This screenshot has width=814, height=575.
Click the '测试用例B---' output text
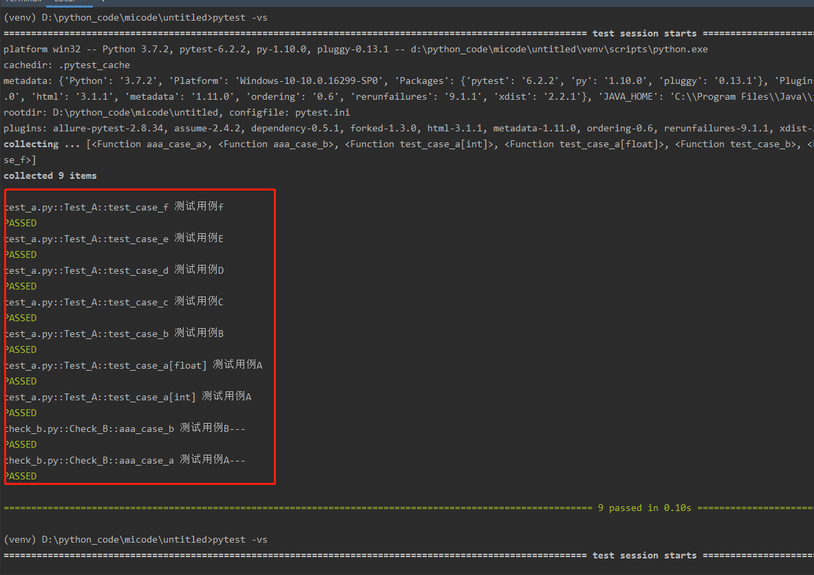[213, 428]
